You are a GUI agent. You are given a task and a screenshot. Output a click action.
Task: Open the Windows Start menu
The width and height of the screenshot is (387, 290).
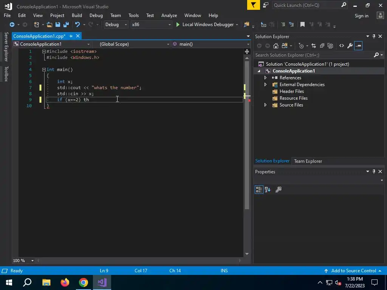[x=9, y=282]
